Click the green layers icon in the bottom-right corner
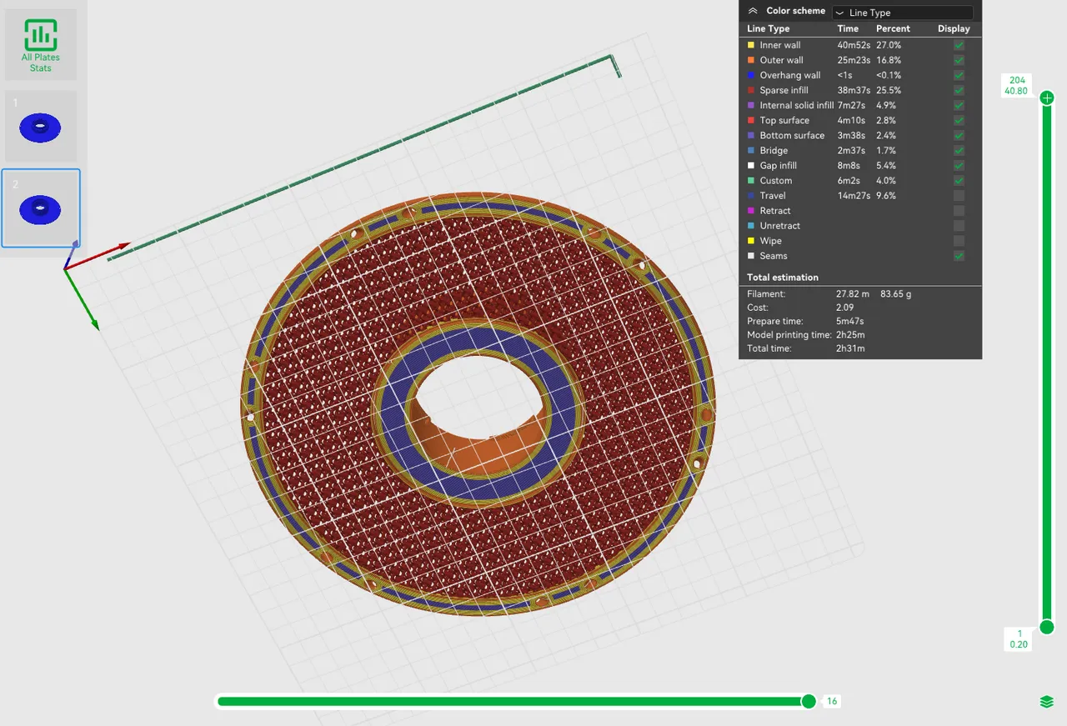This screenshot has height=726, width=1067. click(x=1046, y=701)
